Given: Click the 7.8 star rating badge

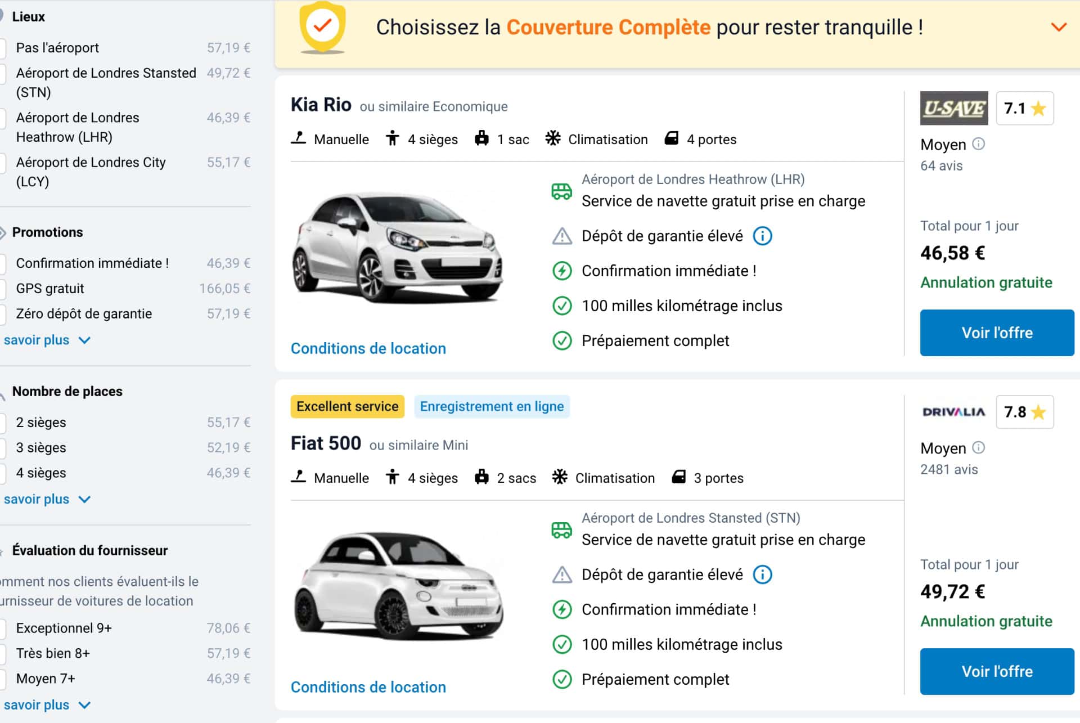Looking at the screenshot, I should pyautogui.click(x=1024, y=412).
